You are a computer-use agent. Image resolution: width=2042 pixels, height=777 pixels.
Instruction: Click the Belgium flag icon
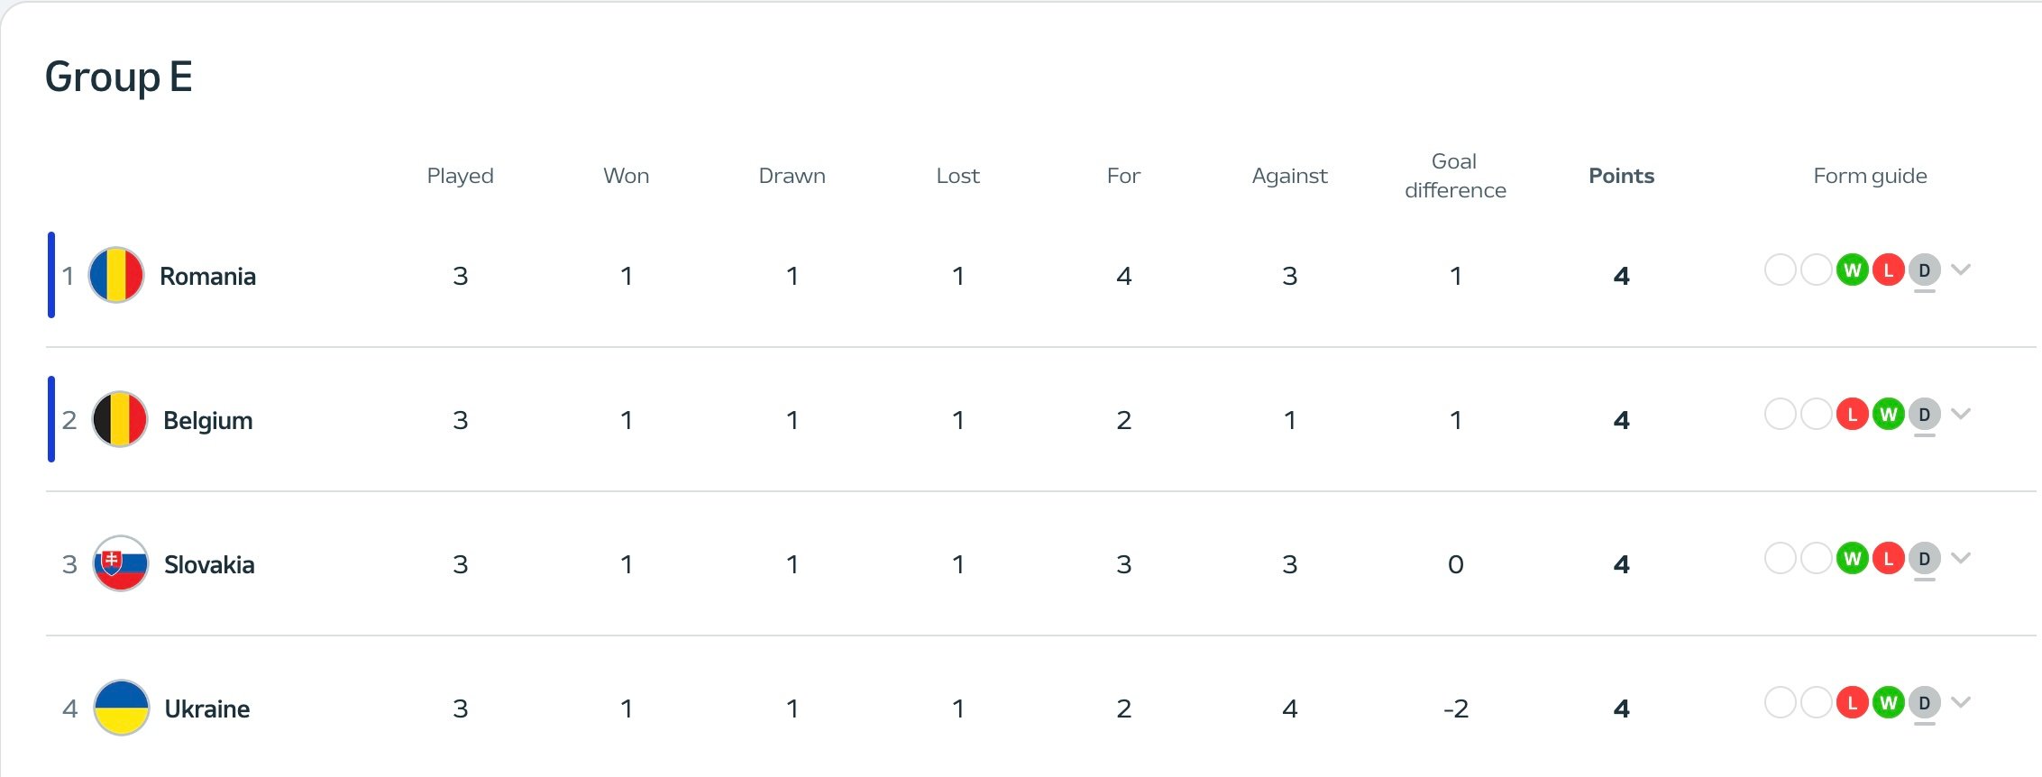pyautogui.click(x=119, y=419)
